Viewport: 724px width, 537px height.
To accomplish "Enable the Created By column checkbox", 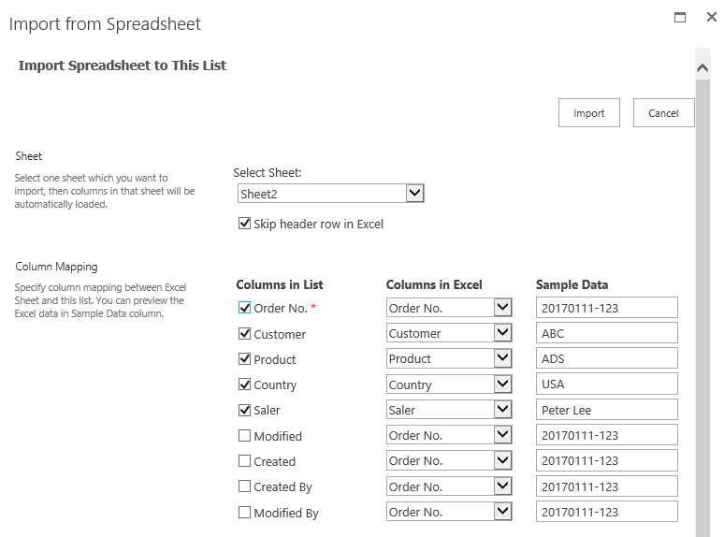I will pyautogui.click(x=245, y=486).
